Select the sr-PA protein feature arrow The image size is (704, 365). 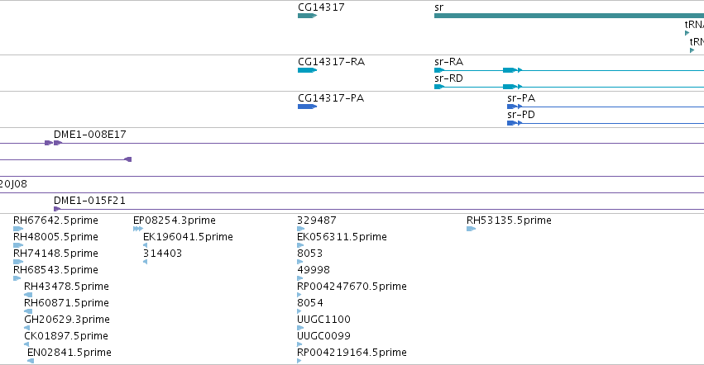(515, 107)
